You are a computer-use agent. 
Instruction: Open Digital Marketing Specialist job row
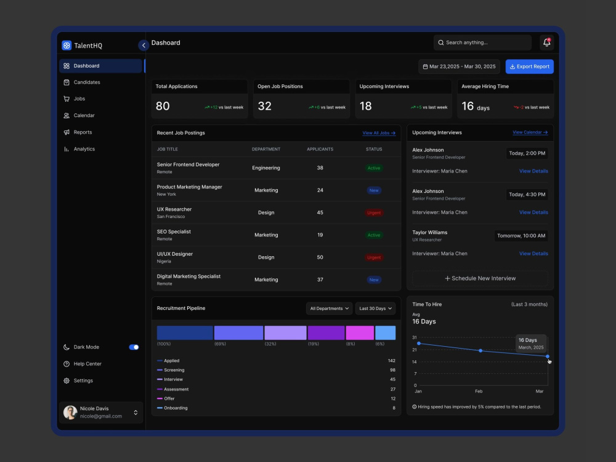click(x=276, y=280)
